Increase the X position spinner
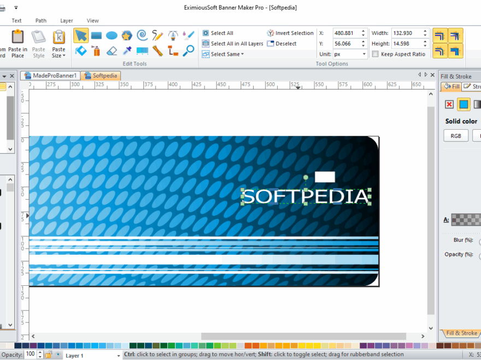Image resolution: width=481 pixels, height=360 pixels. 363,31
